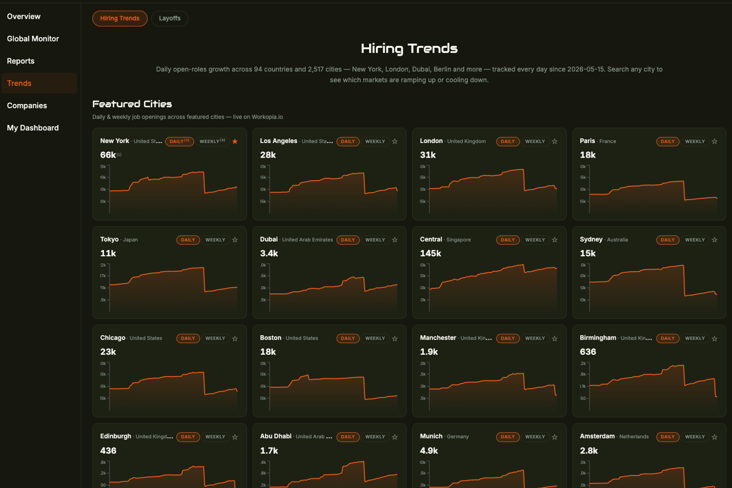The height and width of the screenshot is (488, 732).
Task: Star the Boston card
Action: click(x=395, y=339)
